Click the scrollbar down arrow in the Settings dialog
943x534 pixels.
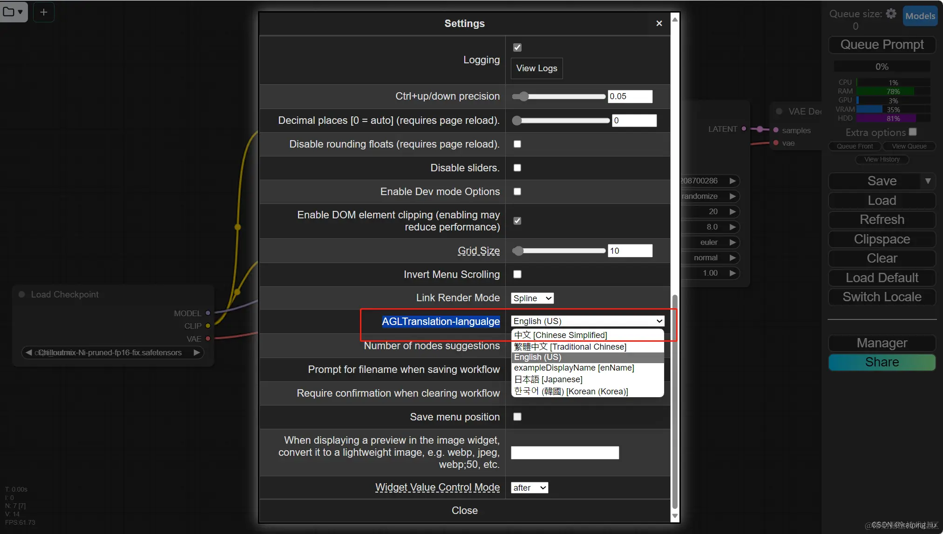click(x=674, y=516)
